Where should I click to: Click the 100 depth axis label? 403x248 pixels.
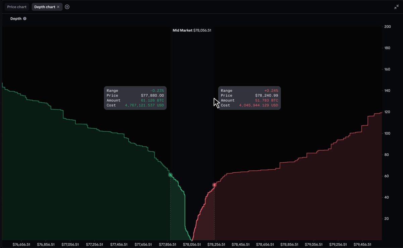[x=388, y=133]
